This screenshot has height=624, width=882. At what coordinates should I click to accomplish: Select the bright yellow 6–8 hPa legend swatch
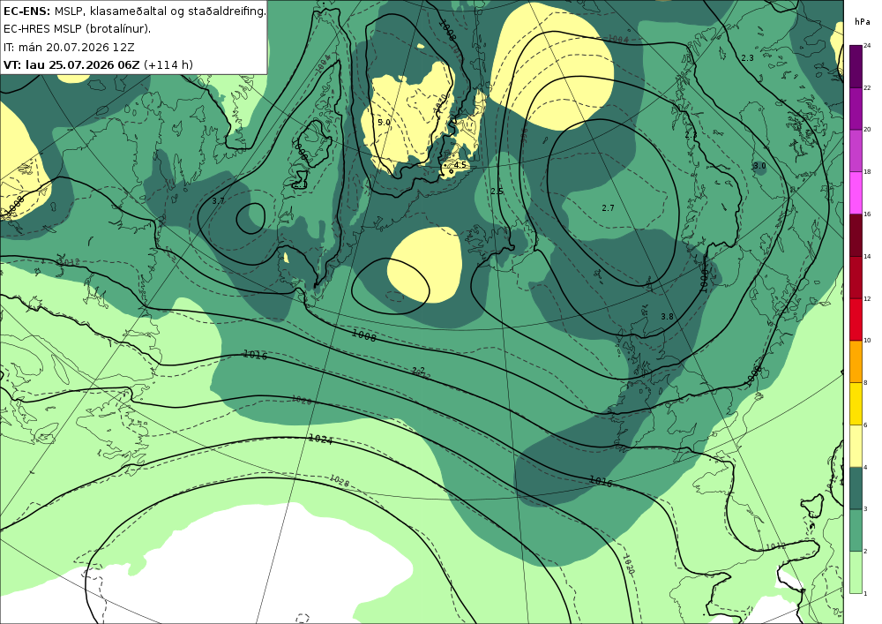tap(856, 403)
